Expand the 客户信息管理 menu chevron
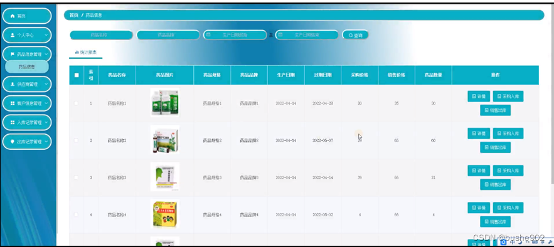This screenshot has height=247, width=554. click(46, 103)
